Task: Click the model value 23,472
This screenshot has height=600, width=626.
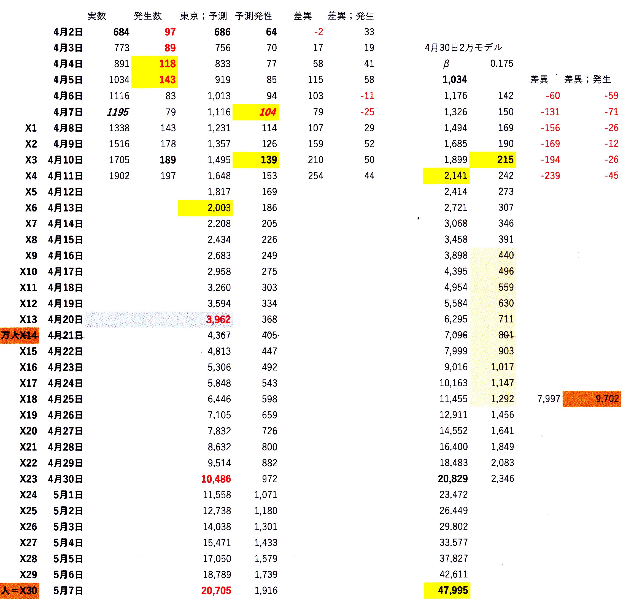Action: 454,495
